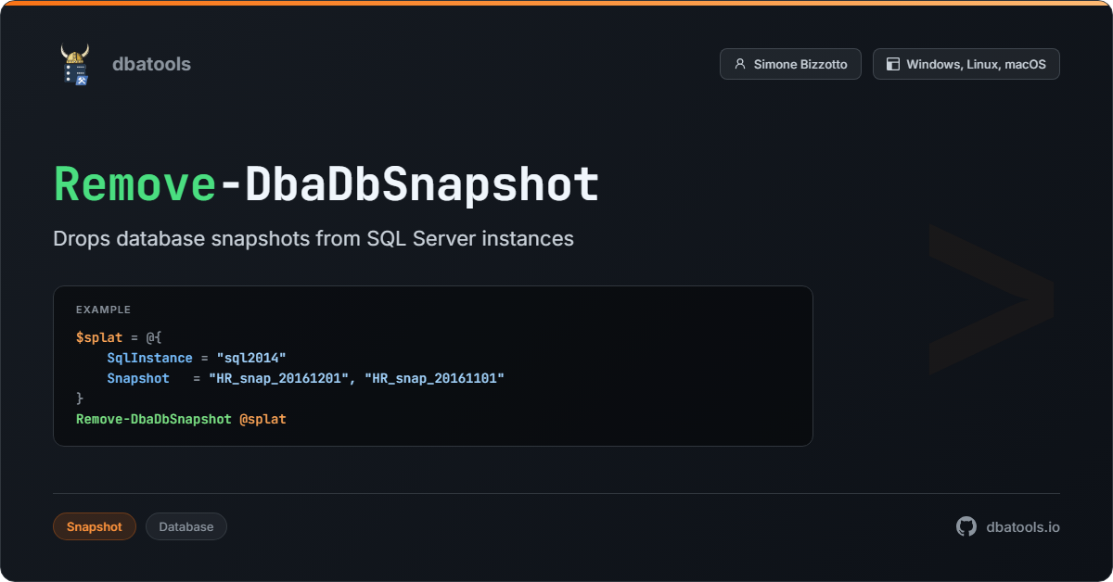This screenshot has height=582, width=1113.
Task: Open the dbatools.io link
Action: click(1022, 526)
